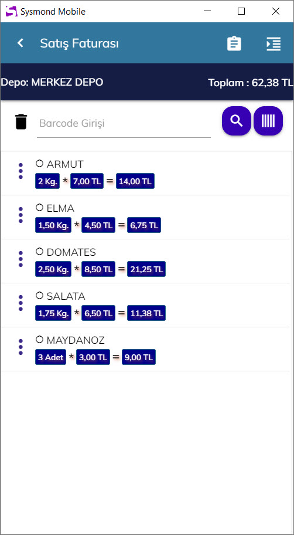Open the indent menu icon in header
The width and height of the screenshot is (294, 535).
[x=274, y=43]
